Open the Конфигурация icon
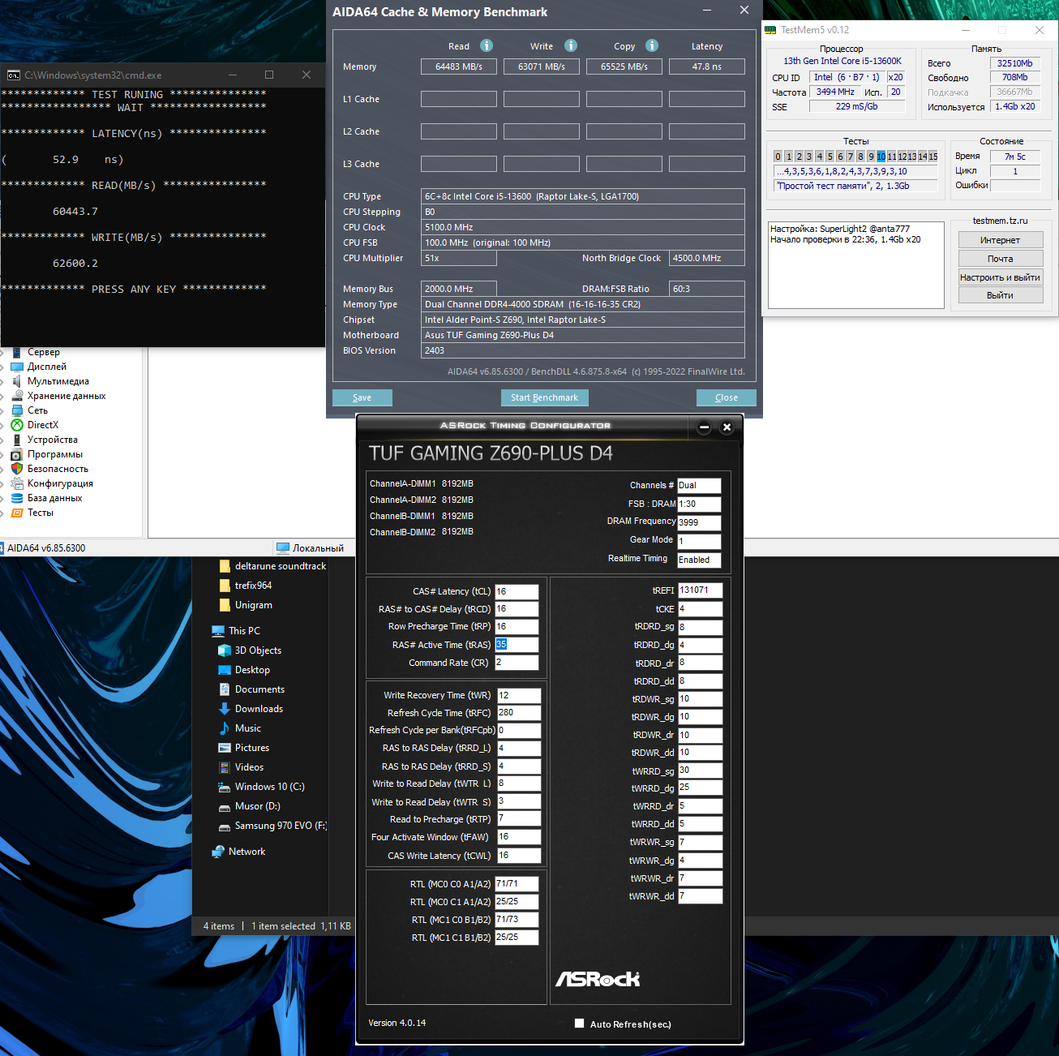The width and height of the screenshot is (1059, 1056). click(16, 483)
